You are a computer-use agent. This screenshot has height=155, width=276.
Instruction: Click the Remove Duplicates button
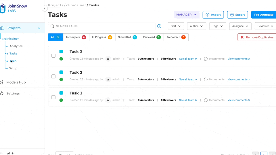(x=257, y=37)
